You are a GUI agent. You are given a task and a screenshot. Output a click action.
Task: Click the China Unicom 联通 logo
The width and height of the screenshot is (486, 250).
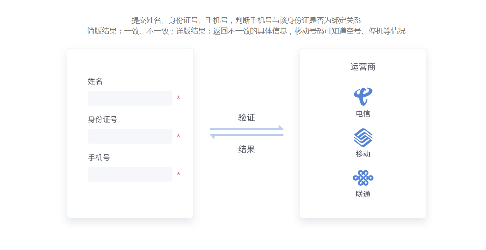tap(363, 178)
